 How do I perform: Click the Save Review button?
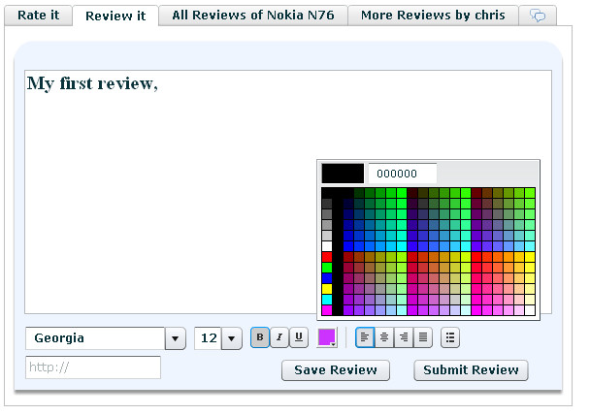coord(335,369)
